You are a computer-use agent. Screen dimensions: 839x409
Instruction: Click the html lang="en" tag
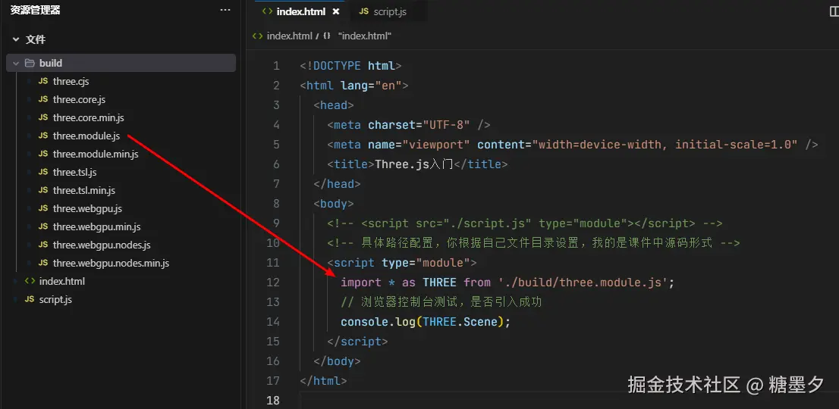tap(354, 86)
